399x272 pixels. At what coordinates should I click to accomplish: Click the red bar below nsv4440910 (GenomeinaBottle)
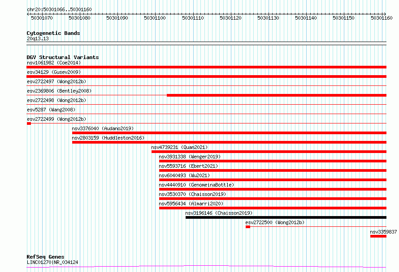pos(273,189)
